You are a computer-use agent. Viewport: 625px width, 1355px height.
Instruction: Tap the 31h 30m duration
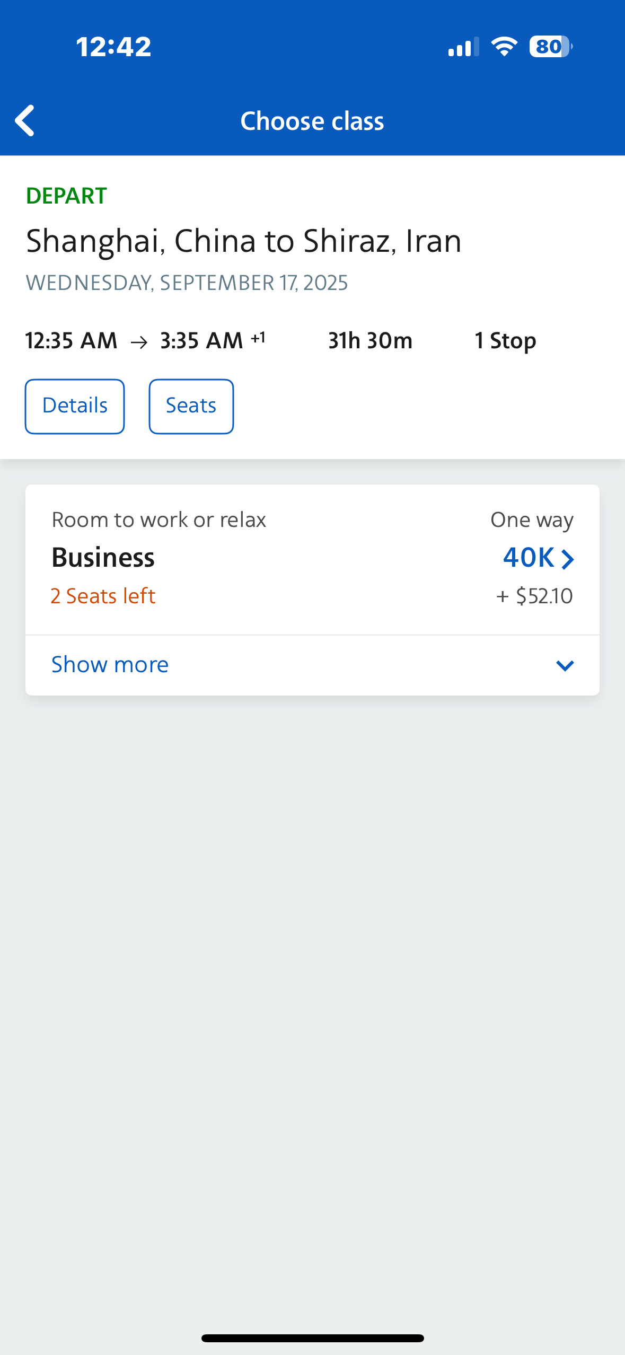[x=370, y=341]
